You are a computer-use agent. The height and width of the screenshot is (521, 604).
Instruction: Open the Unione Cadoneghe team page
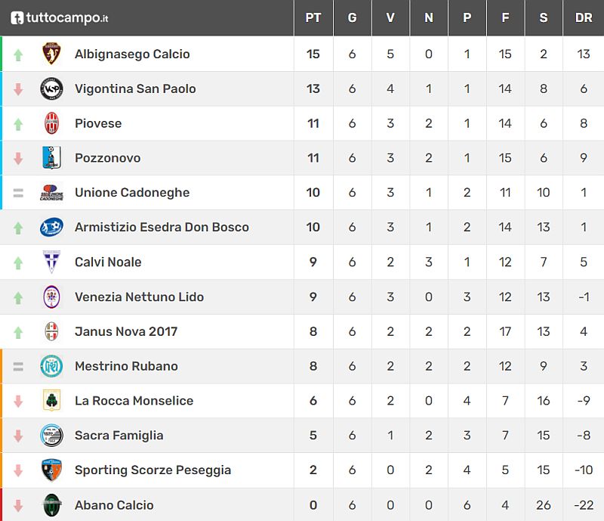132,193
